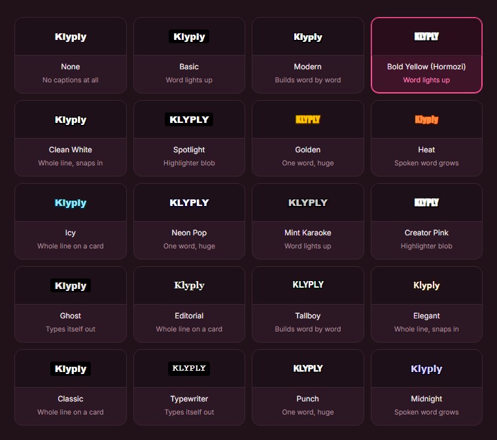This screenshot has height=440, width=497.
Task: Choose the Ghost caption style
Action: click(71, 304)
